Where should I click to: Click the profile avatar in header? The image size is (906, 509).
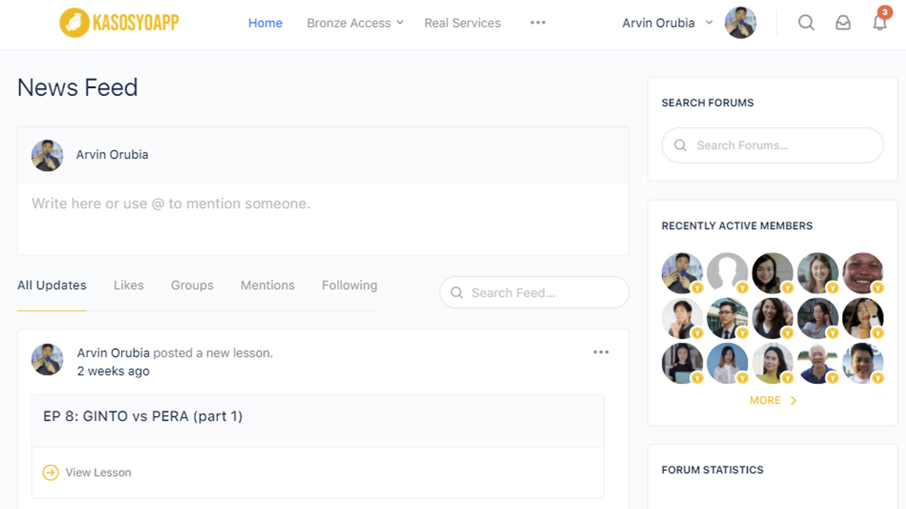click(x=740, y=23)
